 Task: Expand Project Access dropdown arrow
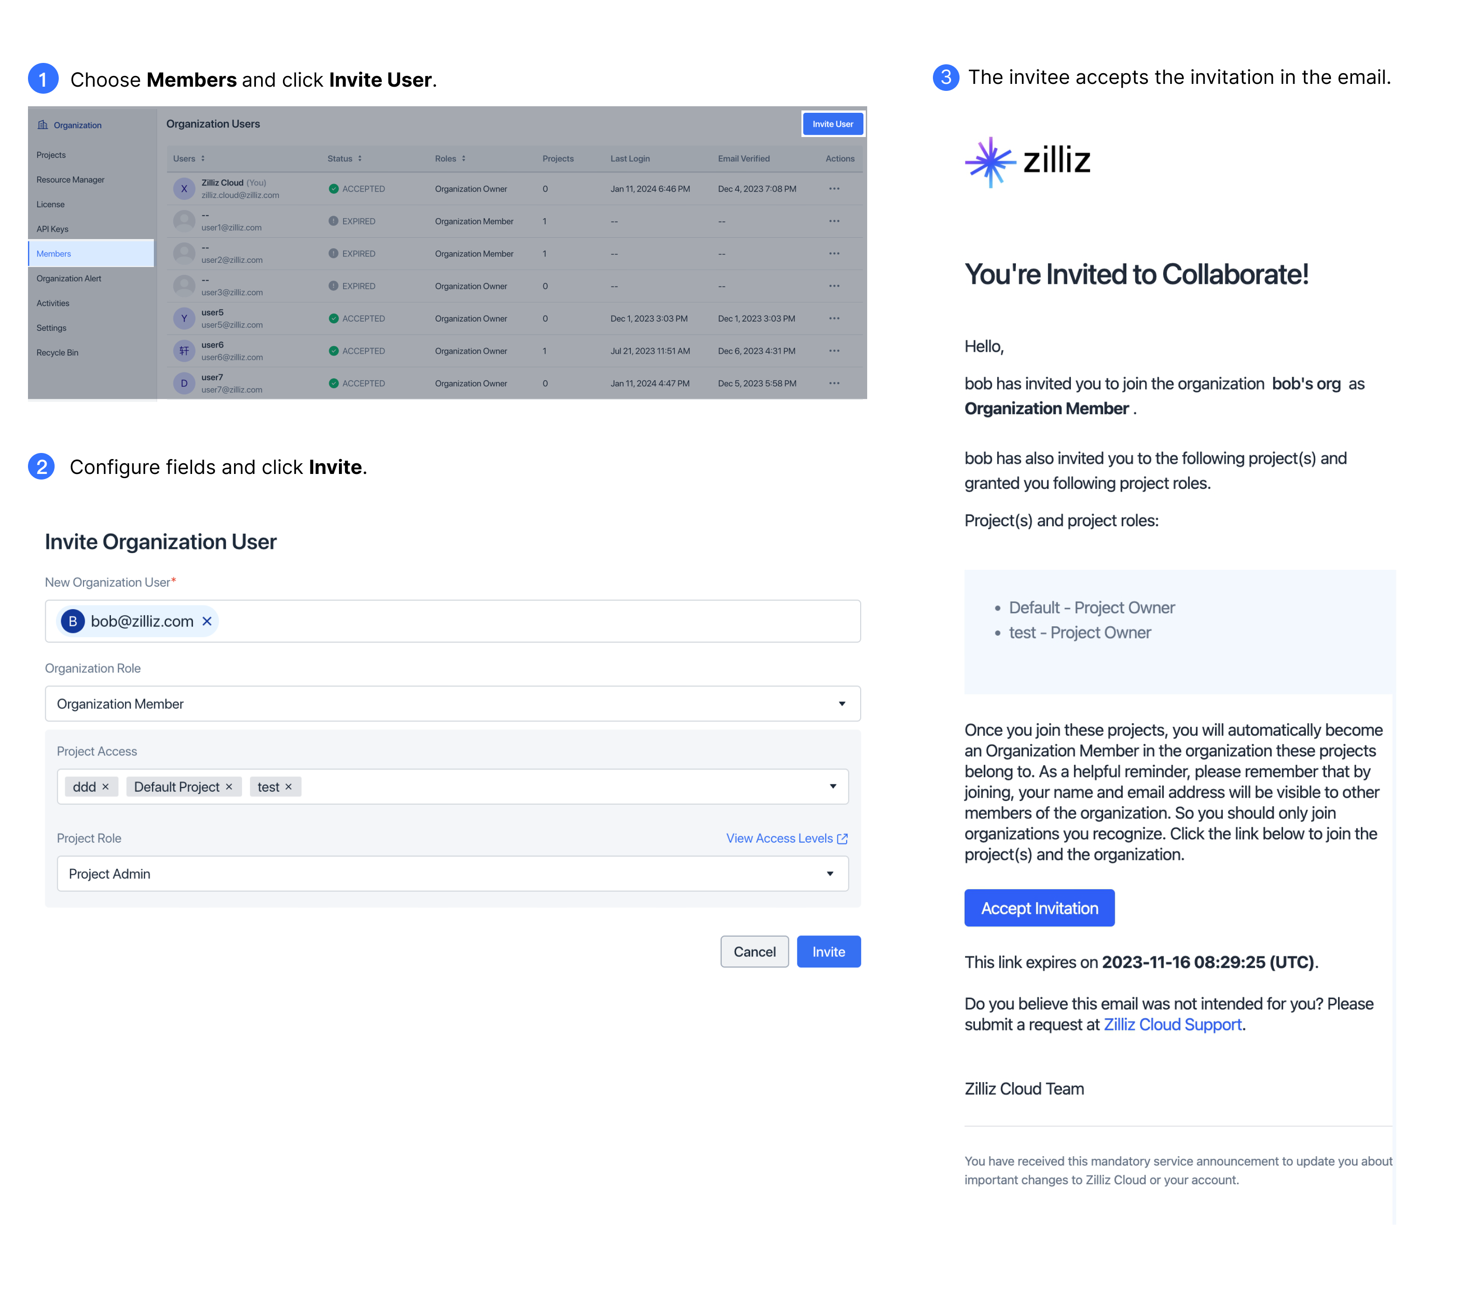[x=832, y=787]
